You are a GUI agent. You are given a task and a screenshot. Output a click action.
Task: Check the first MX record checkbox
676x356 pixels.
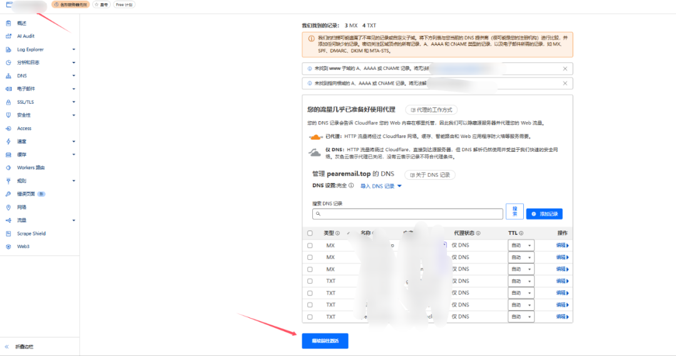[x=310, y=245]
